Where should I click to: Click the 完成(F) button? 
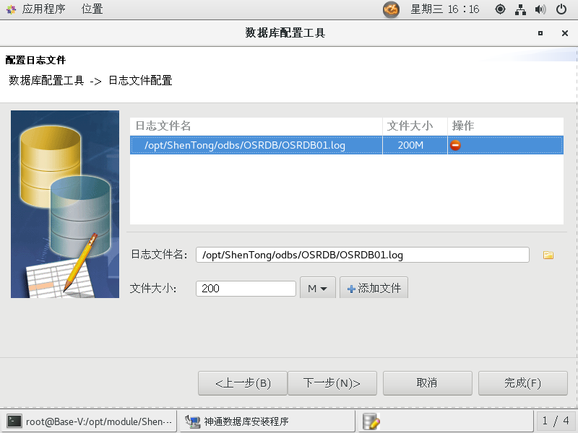click(x=522, y=383)
